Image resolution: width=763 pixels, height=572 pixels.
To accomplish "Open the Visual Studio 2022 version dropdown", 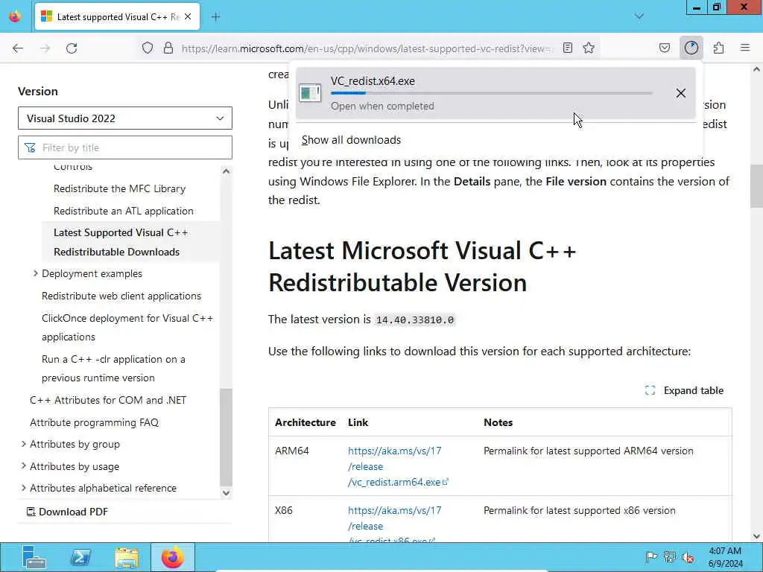I will coord(125,118).
